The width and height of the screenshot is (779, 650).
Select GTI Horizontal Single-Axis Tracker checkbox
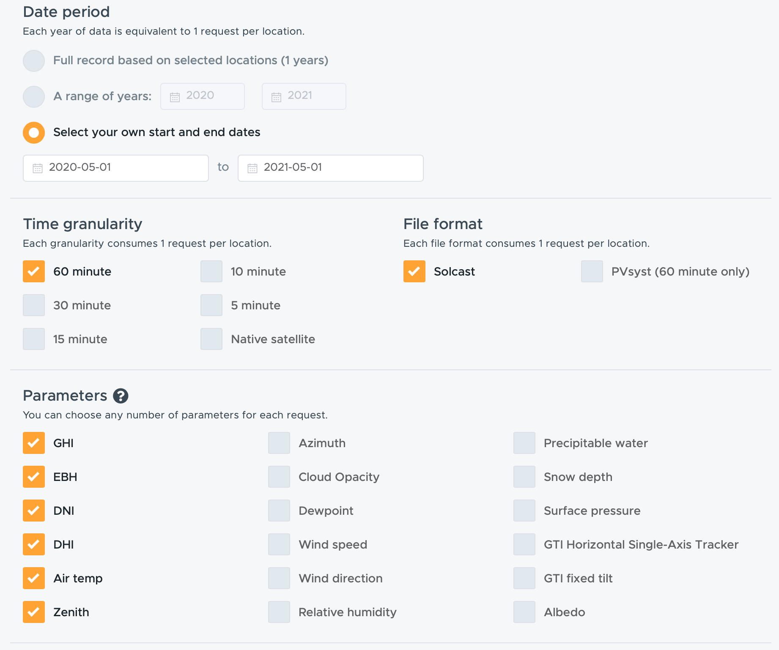(524, 544)
